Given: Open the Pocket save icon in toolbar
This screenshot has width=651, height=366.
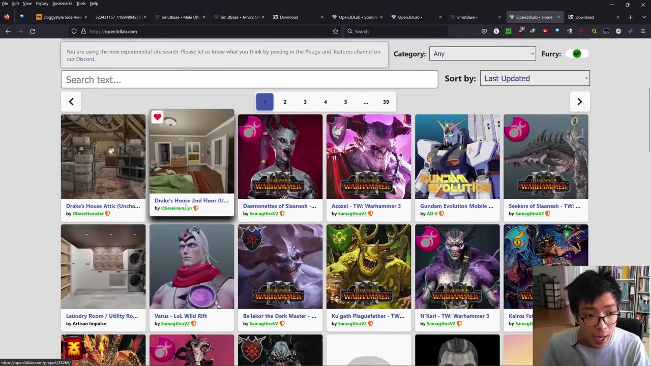Looking at the screenshot, I should point(484,32).
